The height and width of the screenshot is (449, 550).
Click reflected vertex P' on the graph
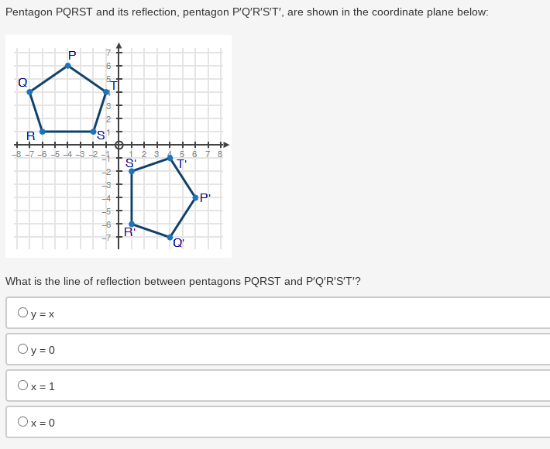coord(196,198)
